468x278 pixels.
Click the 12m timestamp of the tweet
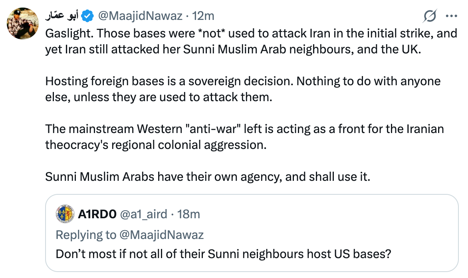[x=203, y=16]
